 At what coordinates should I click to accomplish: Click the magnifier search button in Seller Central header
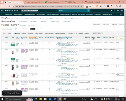[x=88, y=10]
